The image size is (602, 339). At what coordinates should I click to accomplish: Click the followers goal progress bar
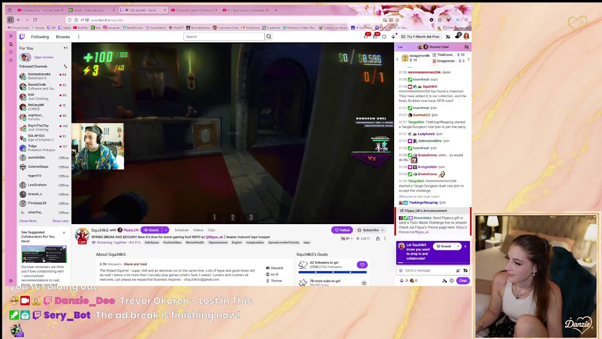pyautogui.click(x=333, y=272)
